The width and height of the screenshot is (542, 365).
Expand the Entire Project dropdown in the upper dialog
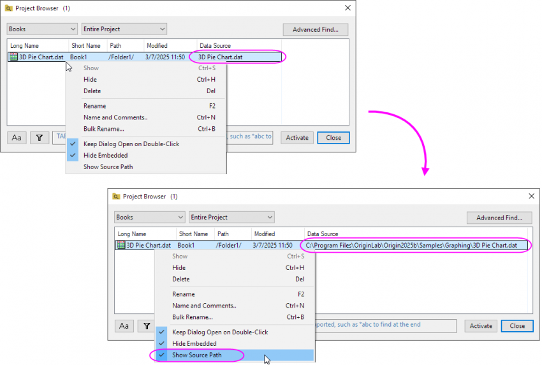coord(124,29)
